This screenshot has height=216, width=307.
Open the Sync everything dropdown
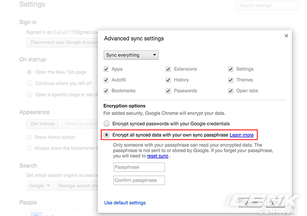tap(131, 55)
